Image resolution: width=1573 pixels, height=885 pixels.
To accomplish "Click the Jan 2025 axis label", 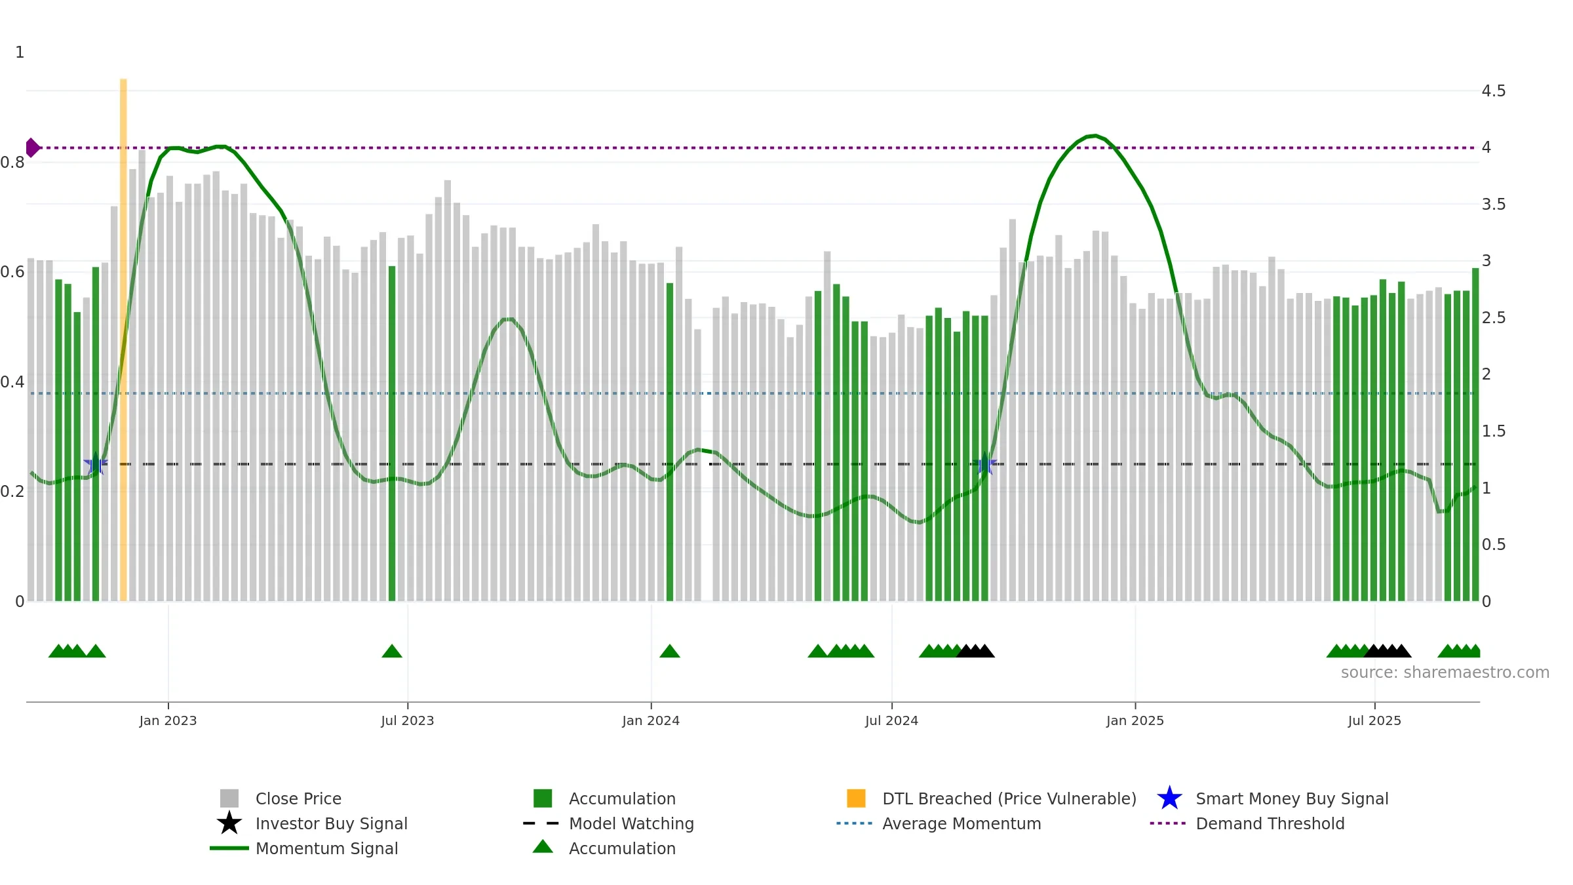I will [x=1135, y=720].
